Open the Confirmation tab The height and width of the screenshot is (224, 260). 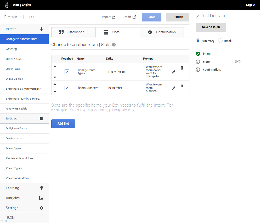(162, 32)
